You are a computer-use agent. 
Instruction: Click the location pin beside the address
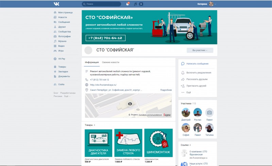point(87,90)
